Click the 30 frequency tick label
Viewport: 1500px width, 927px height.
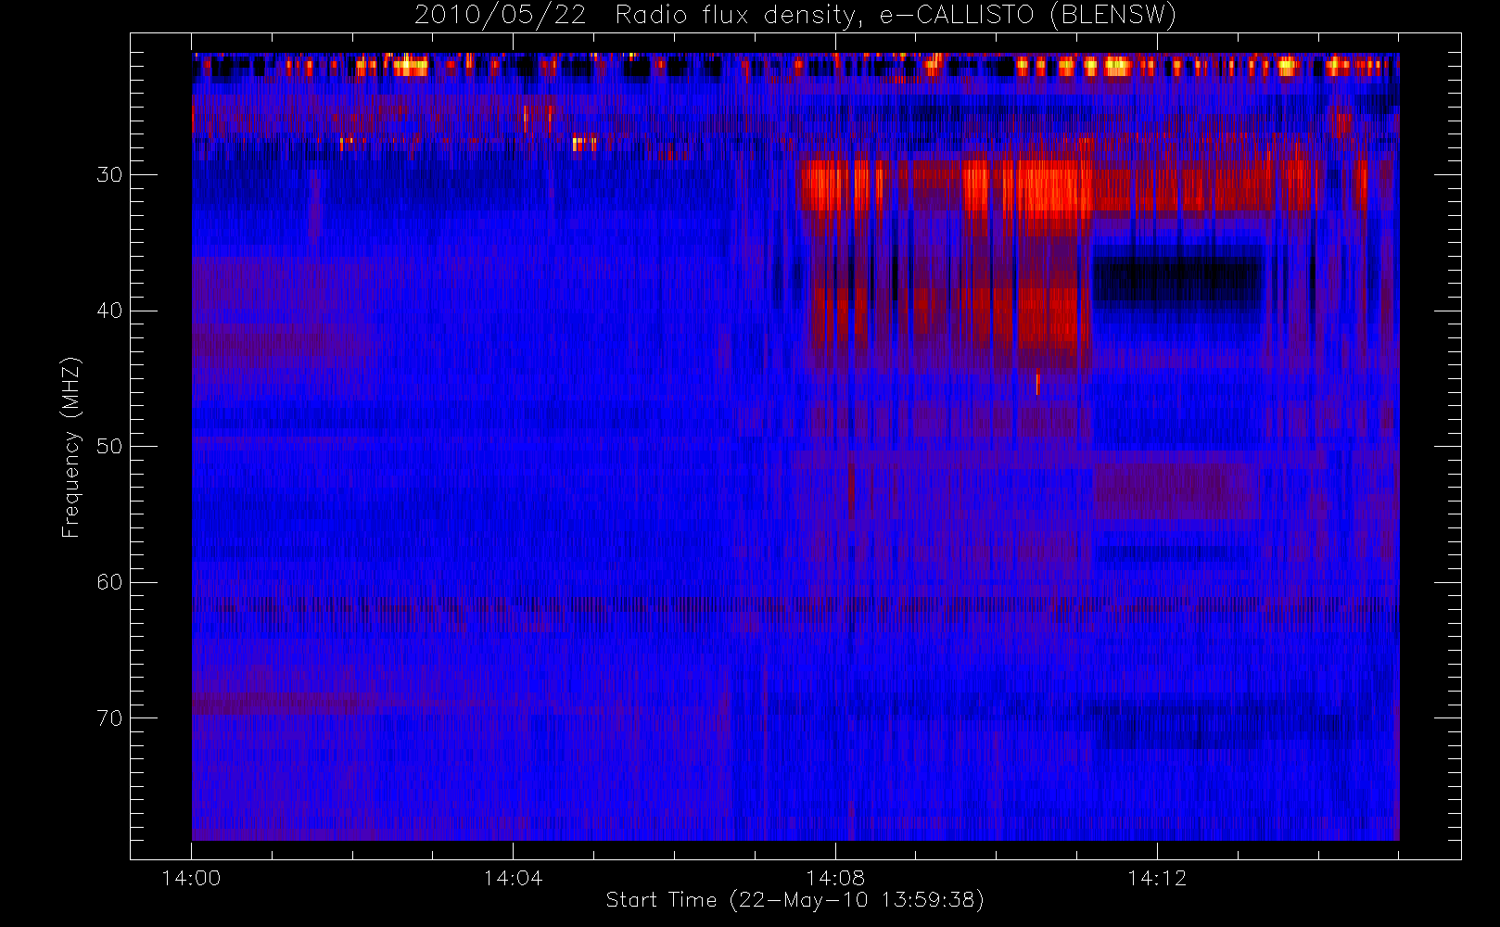point(109,175)
